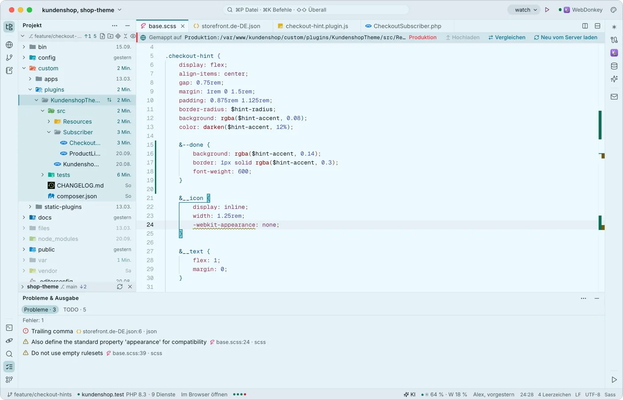The width and height of the screenshot is (623, 400).
Task: Show the TODO · 5 tab
Action: coord(75,309)
